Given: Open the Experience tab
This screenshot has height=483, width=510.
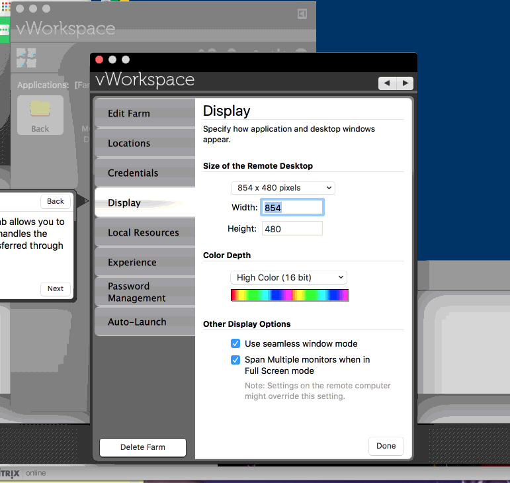Looking at the screenshot, I should (145, 262).
